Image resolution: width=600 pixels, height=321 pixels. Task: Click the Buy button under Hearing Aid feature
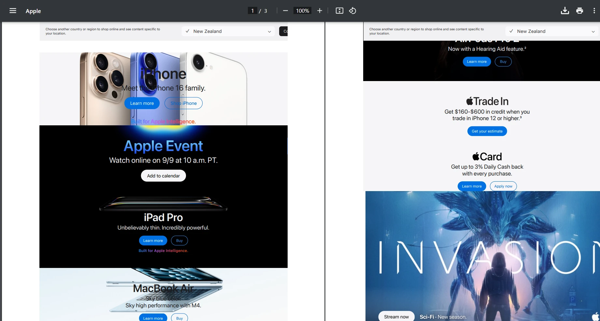(x=503, y=62)
